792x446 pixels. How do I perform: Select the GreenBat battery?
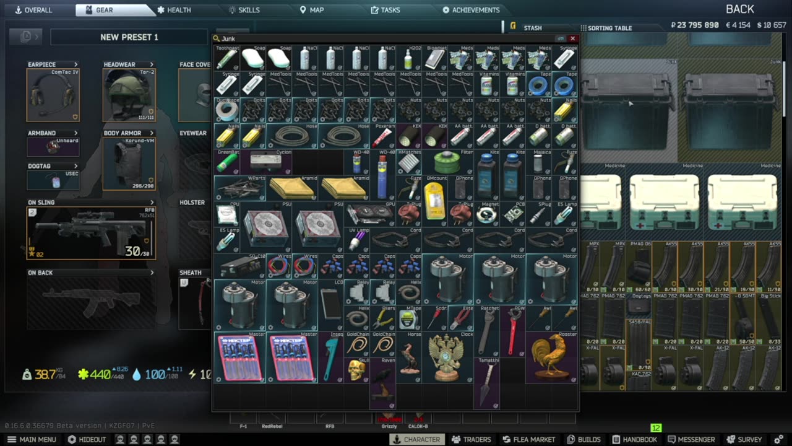[227, 162]
